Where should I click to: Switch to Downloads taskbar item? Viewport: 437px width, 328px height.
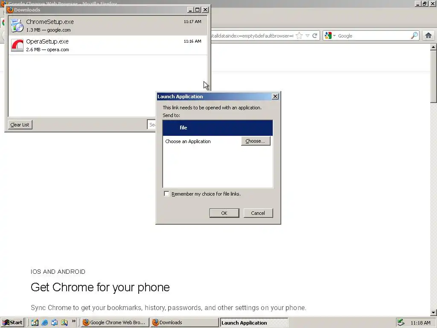click(x=184, y=322)
